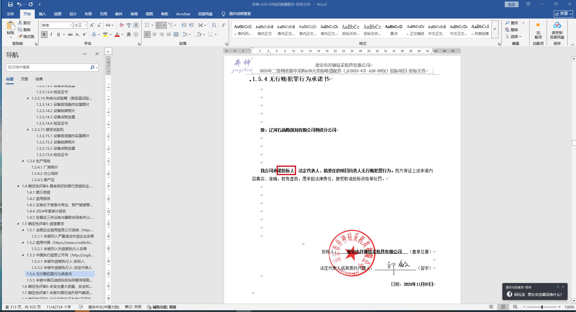Increase font size with the larger A icon

coord(92,25)
